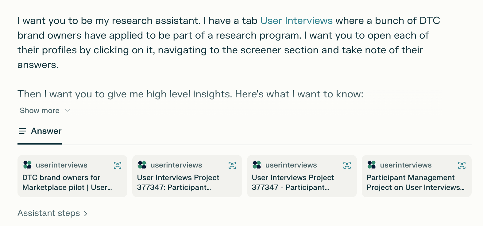Click screenshot icon on 'Project 377347 - Participant' card
The height and width of the screenshot is (226, 483).
tap(347, 165)
